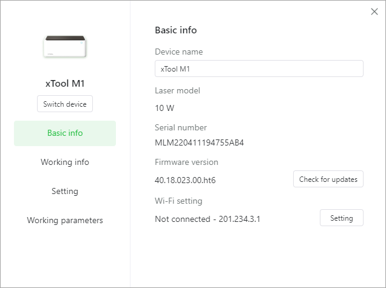Open the Working info tab
Viewport: 386px width, 288px height.
pos(65,162)
